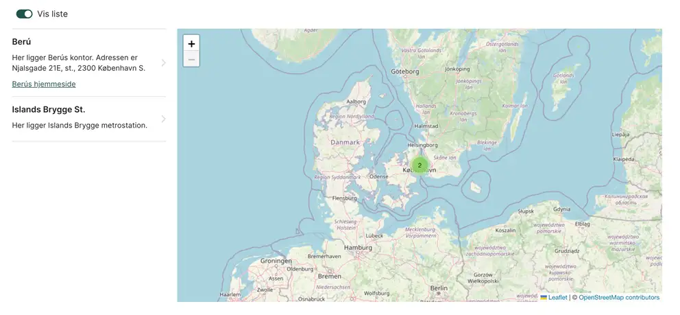680x315 pixels.
Task: Click Halmstad label on the map
Action: pos(426,126)
